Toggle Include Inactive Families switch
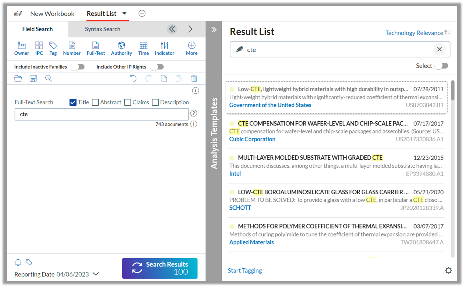The image size is (464, 287). (x=78, y=67)
